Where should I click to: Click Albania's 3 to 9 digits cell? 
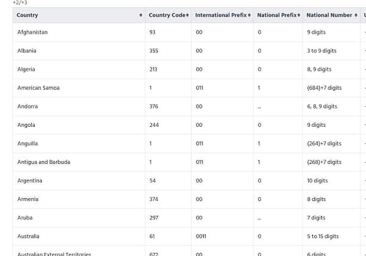click(321, 51)
